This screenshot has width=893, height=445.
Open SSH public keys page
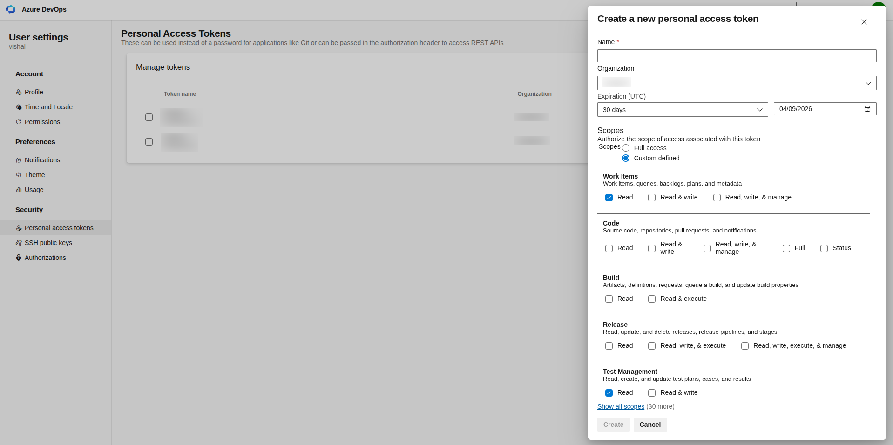55,243
